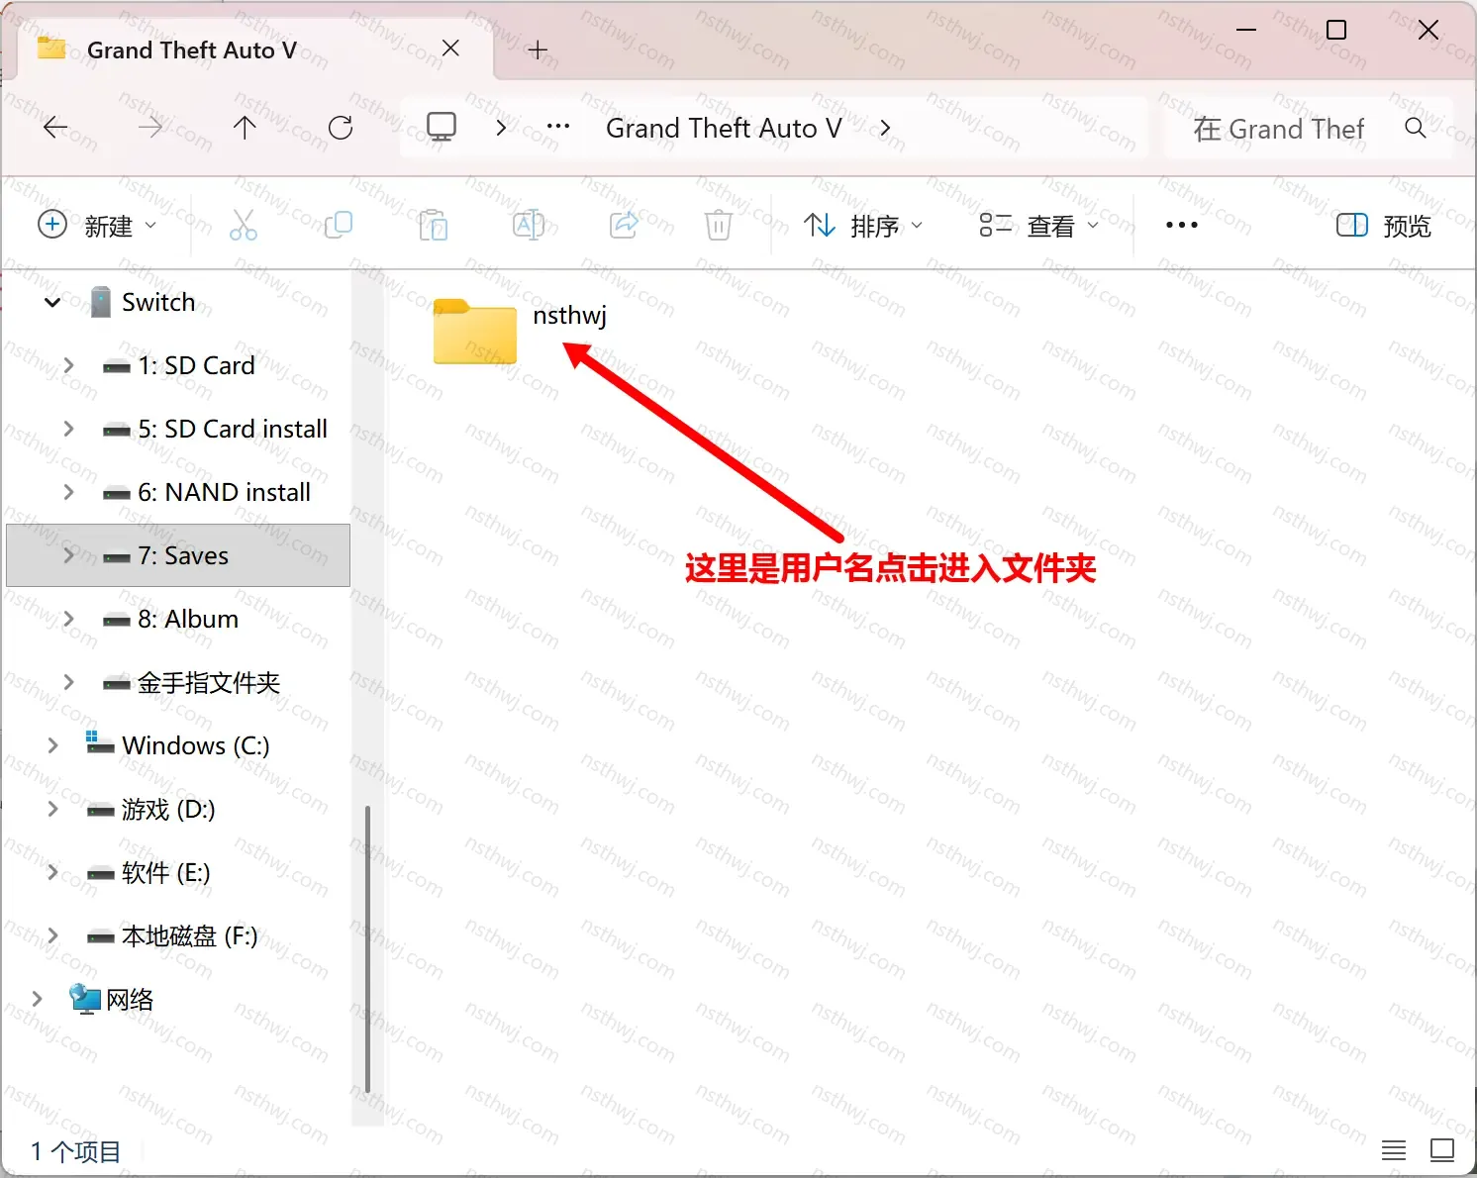
Task: Click the Delete trash can icon
Action: click(x=719, y=226)
